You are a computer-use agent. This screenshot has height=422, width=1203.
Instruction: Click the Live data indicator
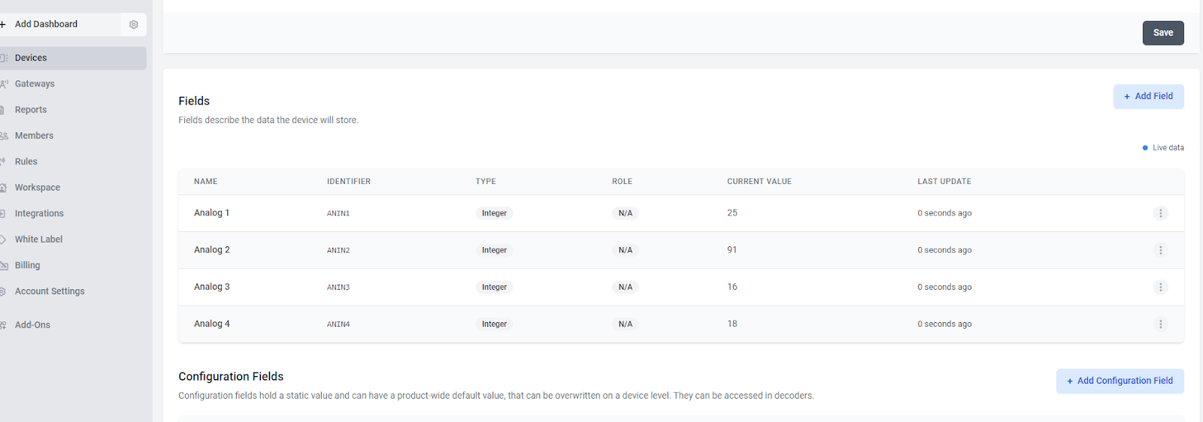click(x=1162, y=148)
